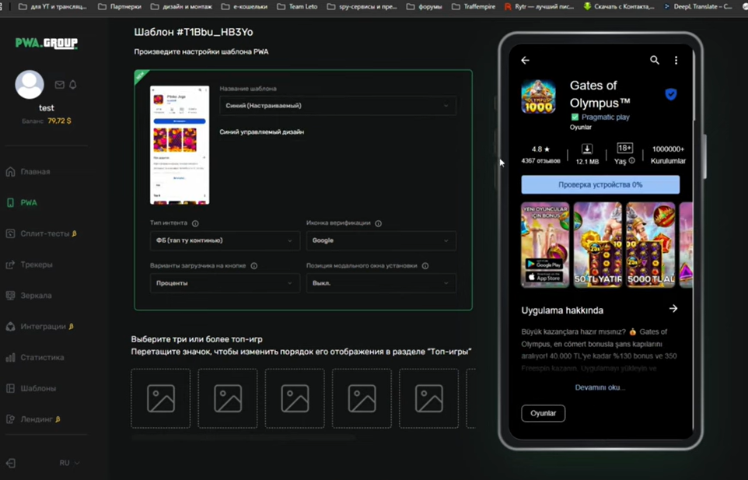
Task: Click back arrow in phone preview
Action: 525,60
